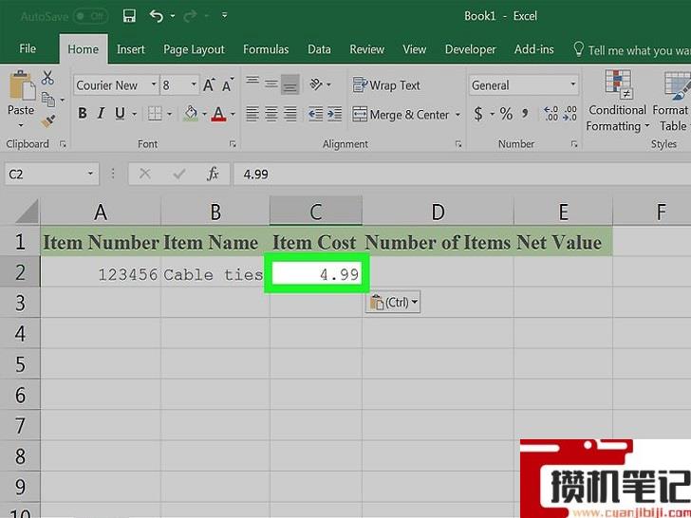Viewport: 691px width, 518px height.
Task: Switch to the Page Layout tab
Action: click(194, 49)
